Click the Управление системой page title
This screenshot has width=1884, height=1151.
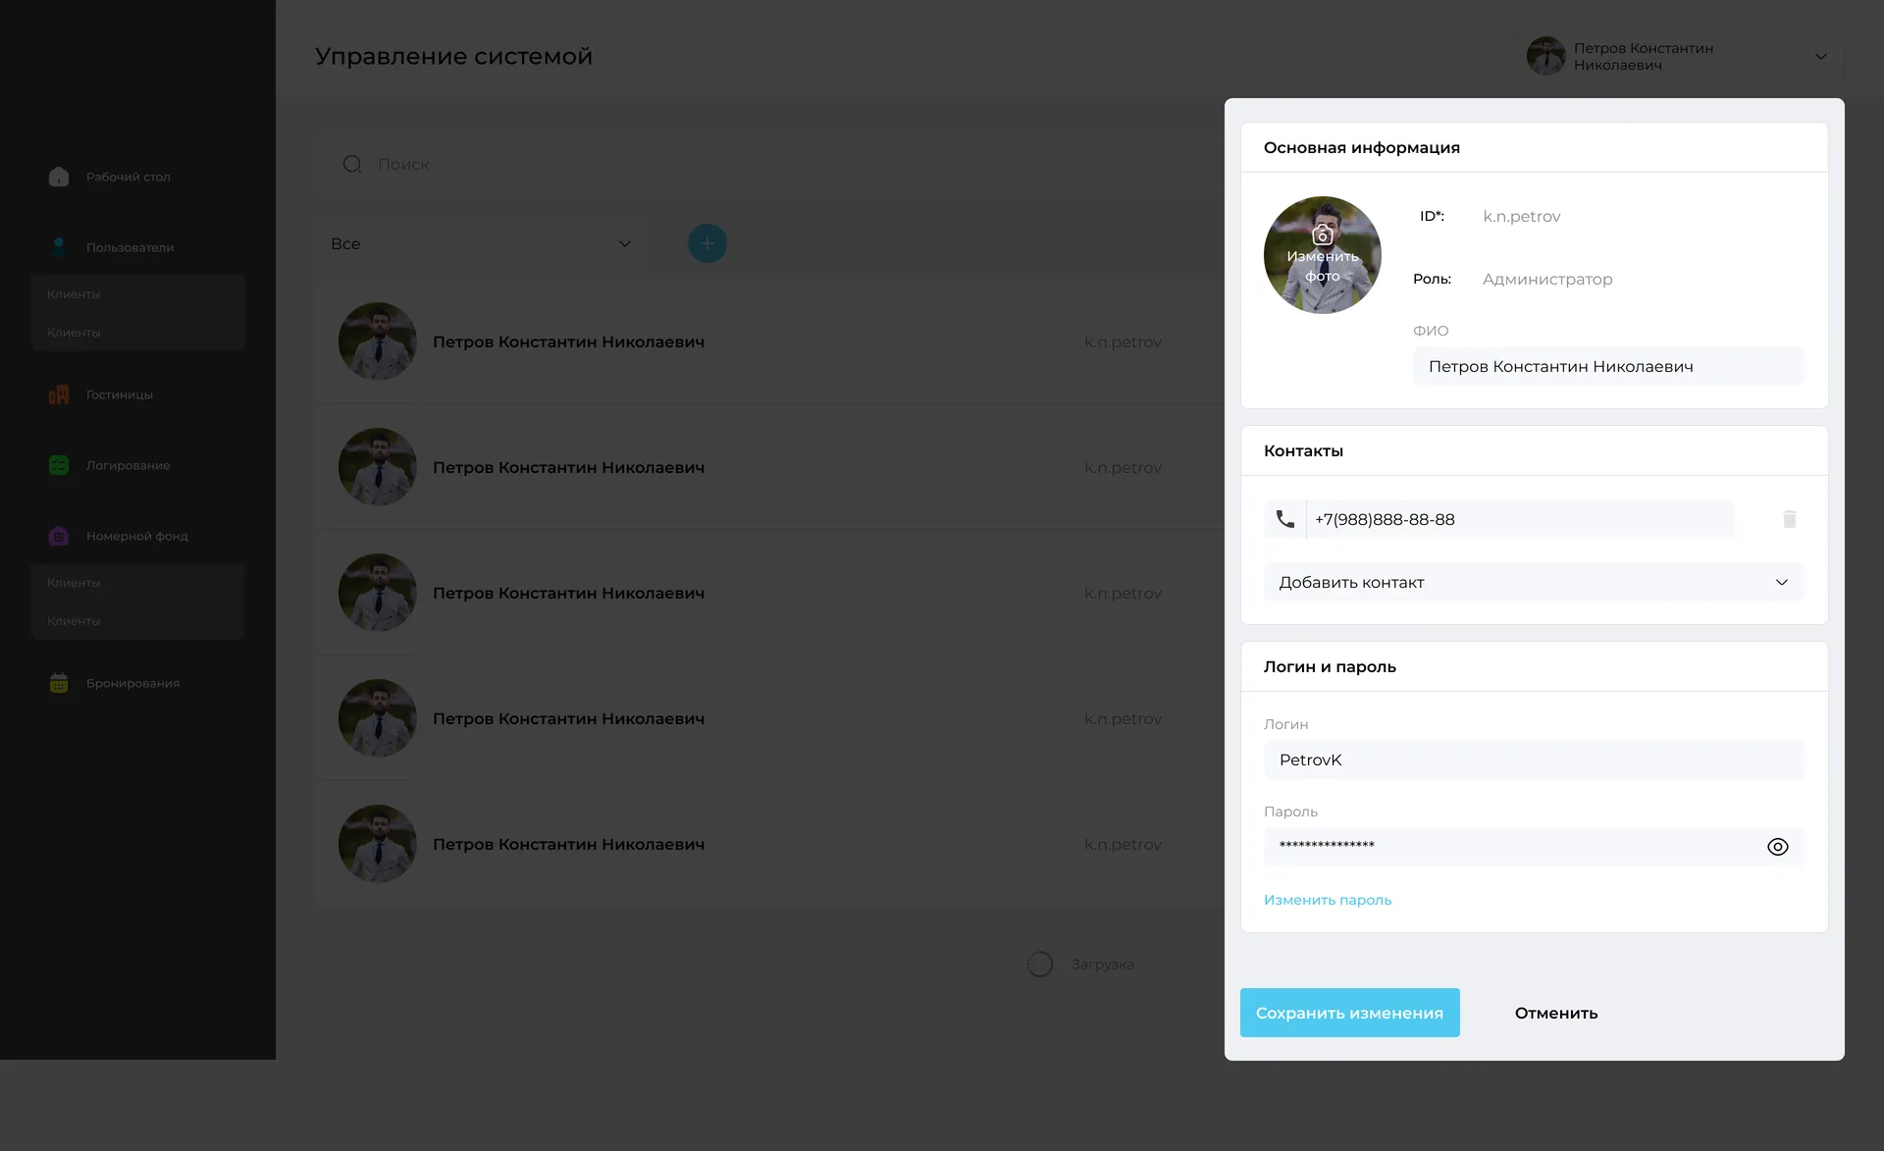(453, 56)
